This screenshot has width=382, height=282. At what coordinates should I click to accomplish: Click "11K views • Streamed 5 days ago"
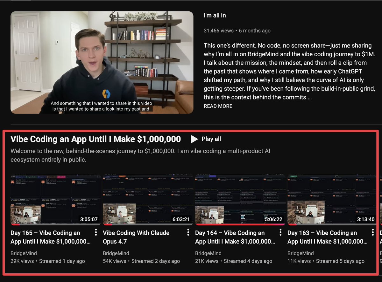tap(326, 261)
